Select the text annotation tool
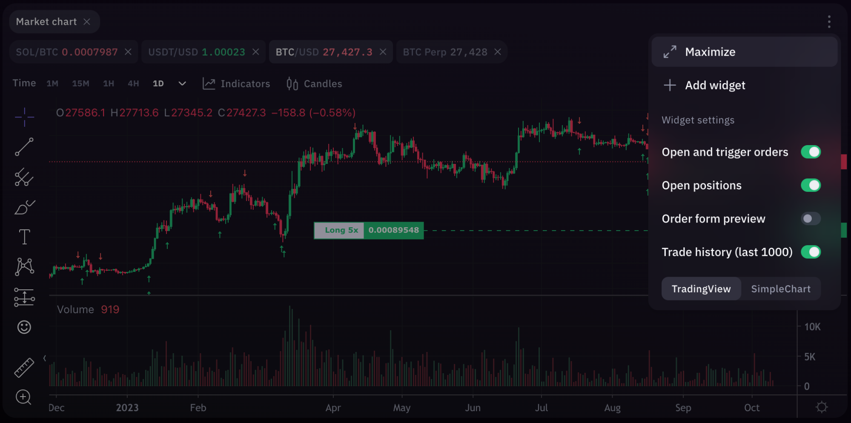This screenshot has width=851, height=423. coord(24,237)
